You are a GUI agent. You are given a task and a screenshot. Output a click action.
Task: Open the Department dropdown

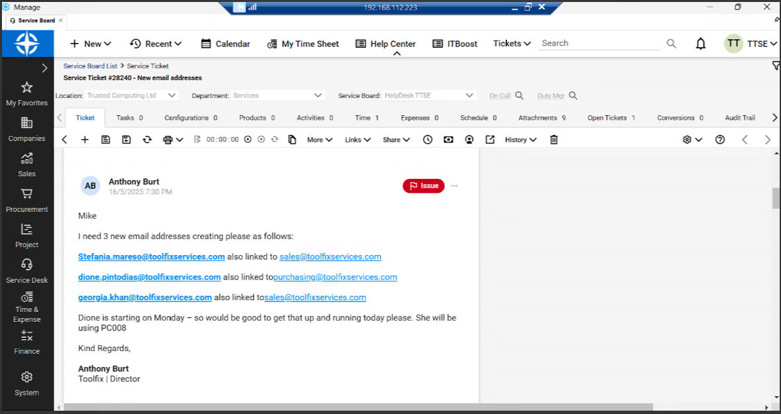point(278,95)
